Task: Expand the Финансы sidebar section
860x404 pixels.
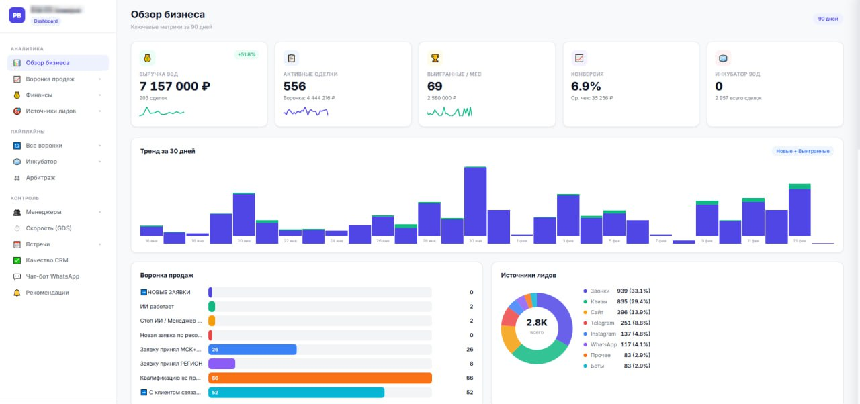Action: pos(99,95)
